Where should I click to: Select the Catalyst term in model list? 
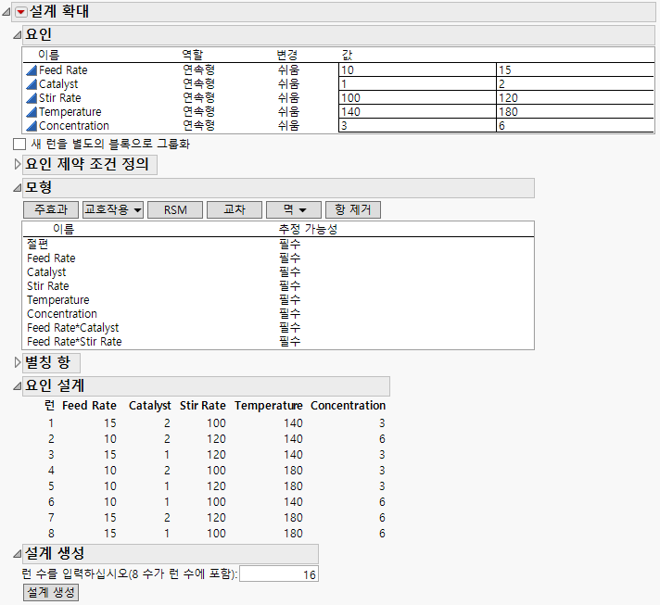pyautogui.click(x=46, y=271)
